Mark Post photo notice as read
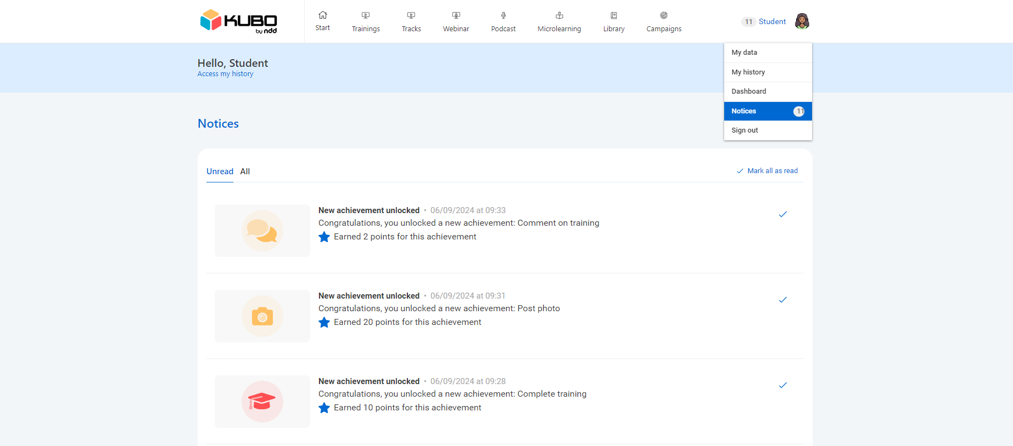The height and width of the screenshot is (446, 1013). click(x=783, y=300)
